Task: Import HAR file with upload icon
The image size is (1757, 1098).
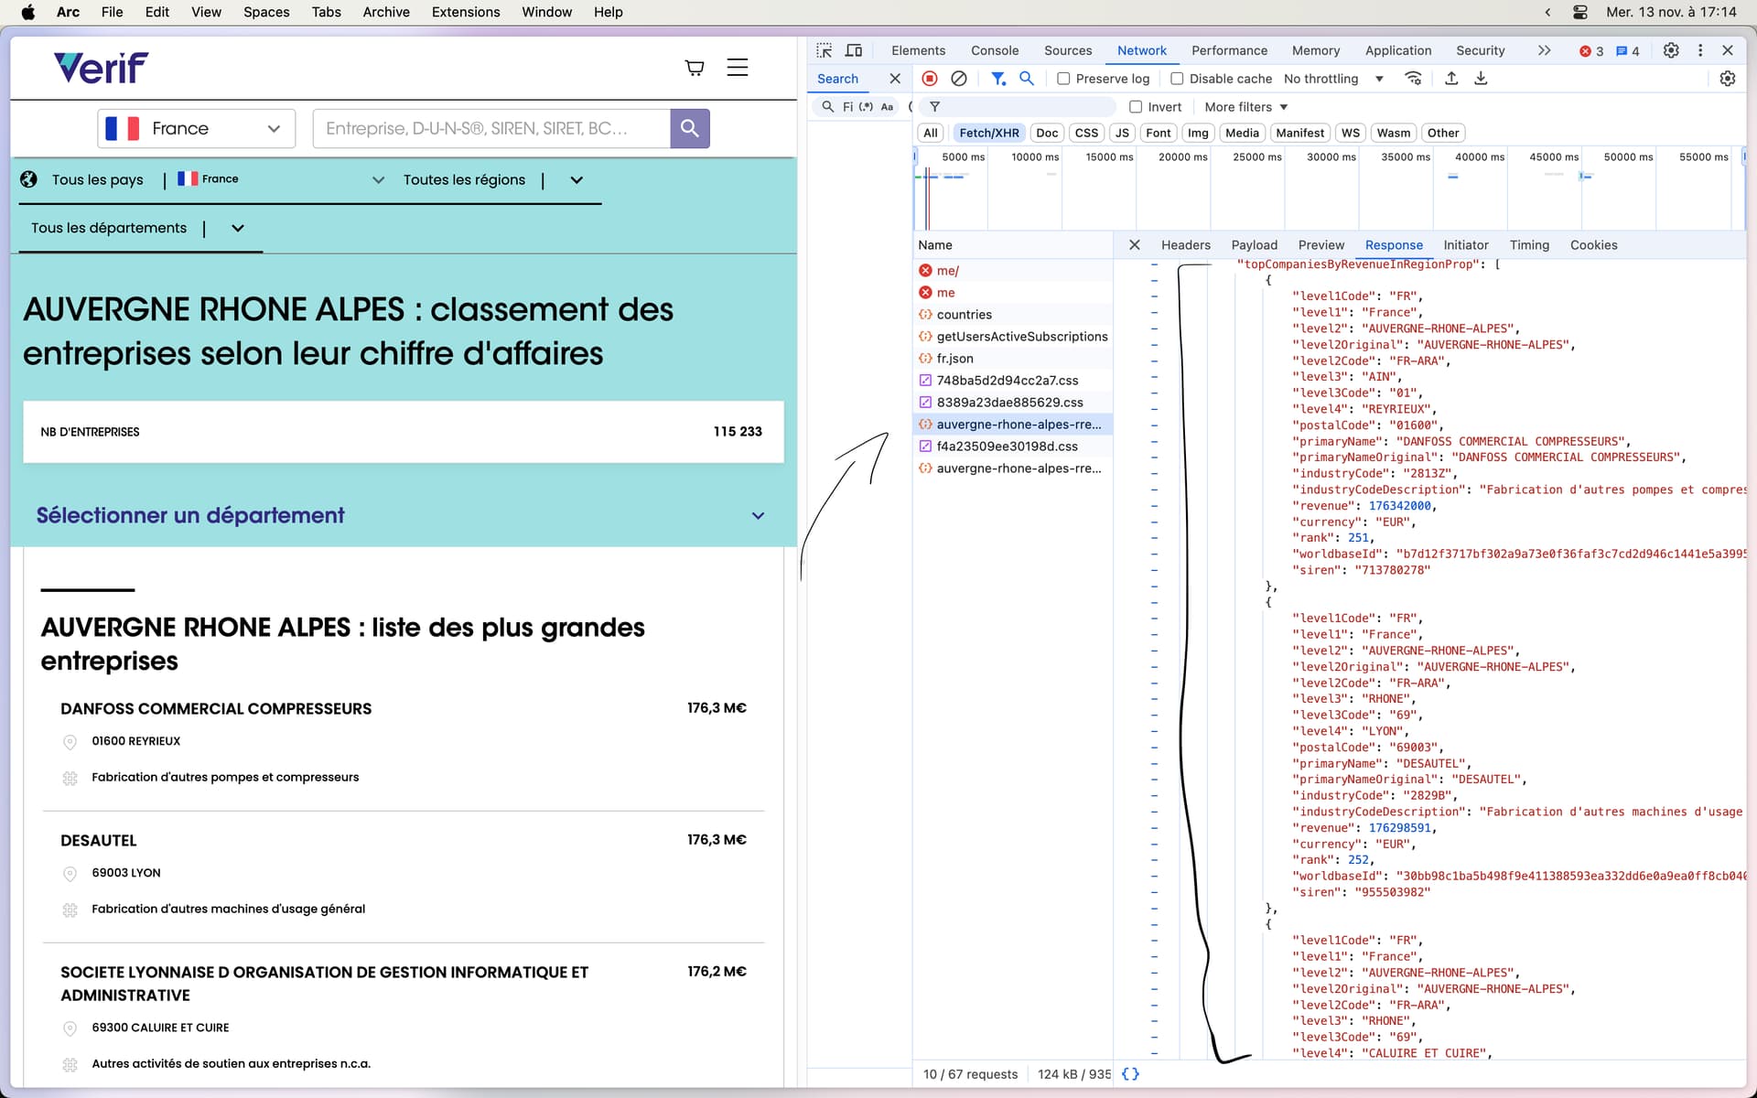Action: coord(1451,79)
